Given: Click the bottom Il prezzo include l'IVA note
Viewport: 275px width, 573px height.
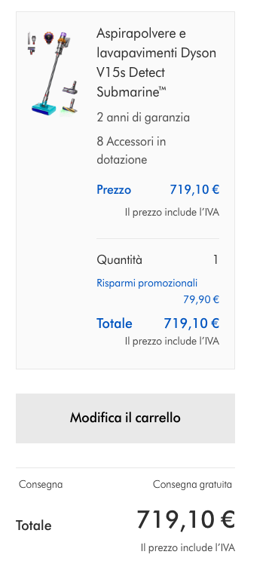Looking at the screenshot, I should (x=188, y=548).
